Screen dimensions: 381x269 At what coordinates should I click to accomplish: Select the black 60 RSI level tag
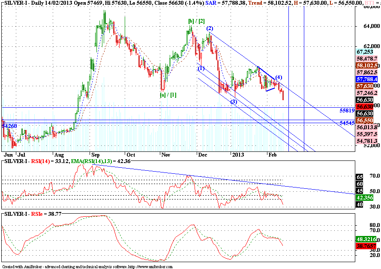click(x=360, y=184)
